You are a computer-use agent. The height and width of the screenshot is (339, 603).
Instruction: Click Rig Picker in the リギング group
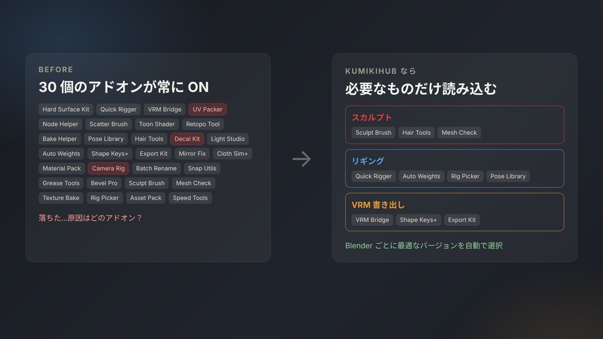465,177
